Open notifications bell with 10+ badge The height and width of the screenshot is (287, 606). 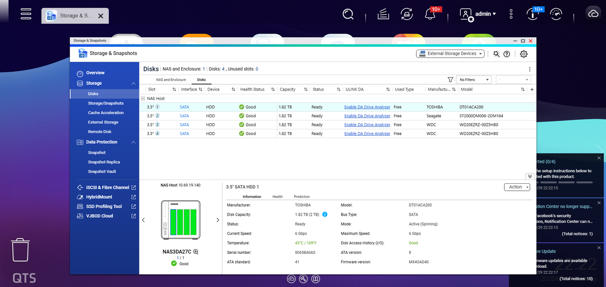[x=430, y=14]
